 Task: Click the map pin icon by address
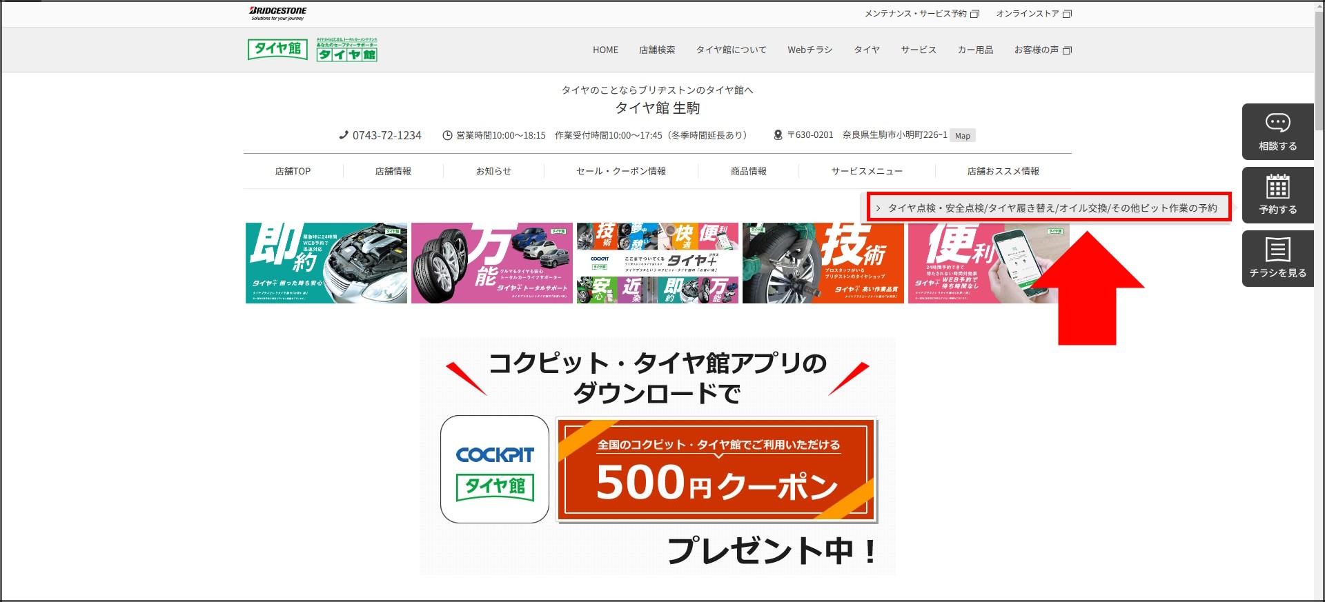778,135
